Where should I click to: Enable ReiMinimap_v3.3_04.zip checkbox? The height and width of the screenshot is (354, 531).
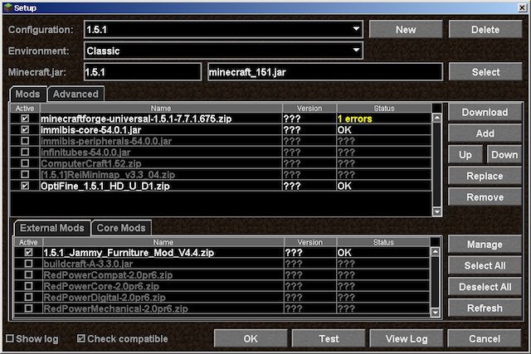[x=25, y=174]
